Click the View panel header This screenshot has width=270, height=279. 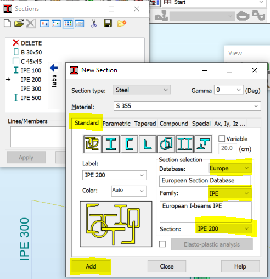235,53
